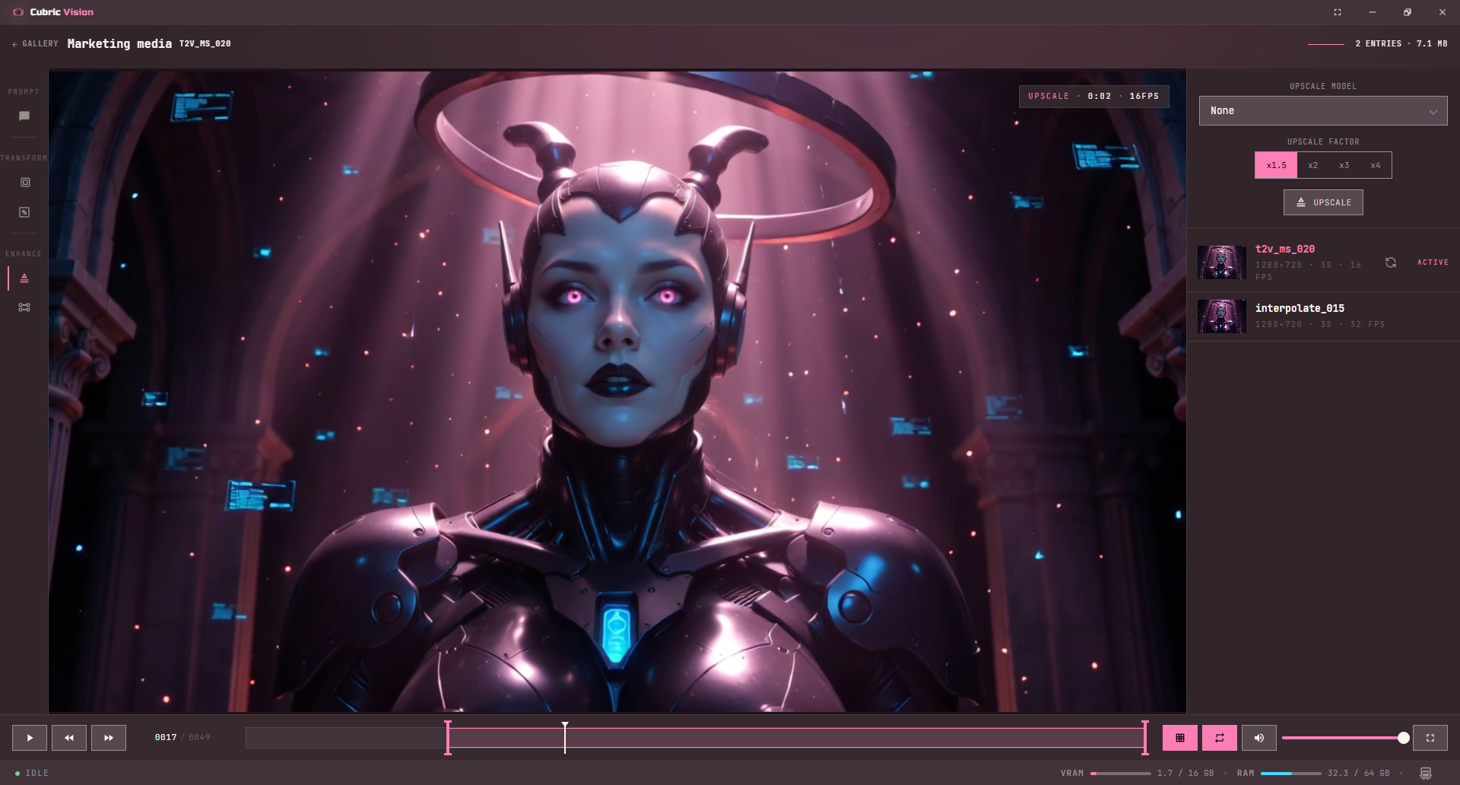Toggle the frame grid view button

[1180, 738]
